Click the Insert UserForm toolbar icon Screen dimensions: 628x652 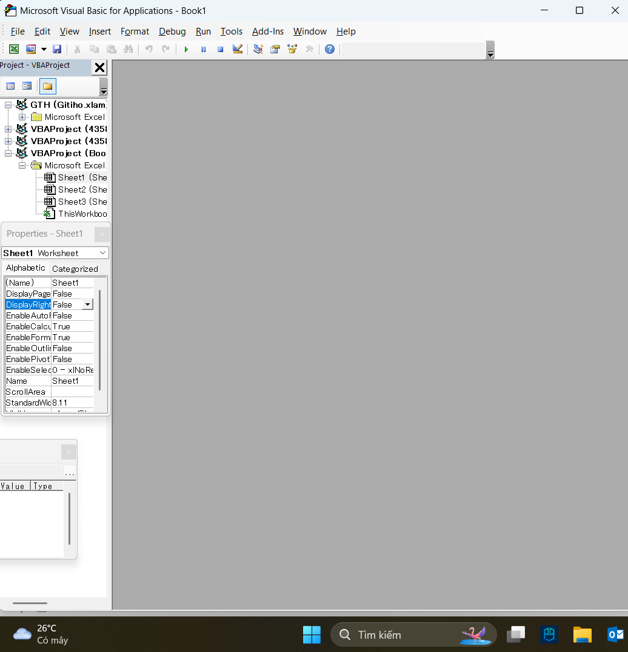coord(31,49)
